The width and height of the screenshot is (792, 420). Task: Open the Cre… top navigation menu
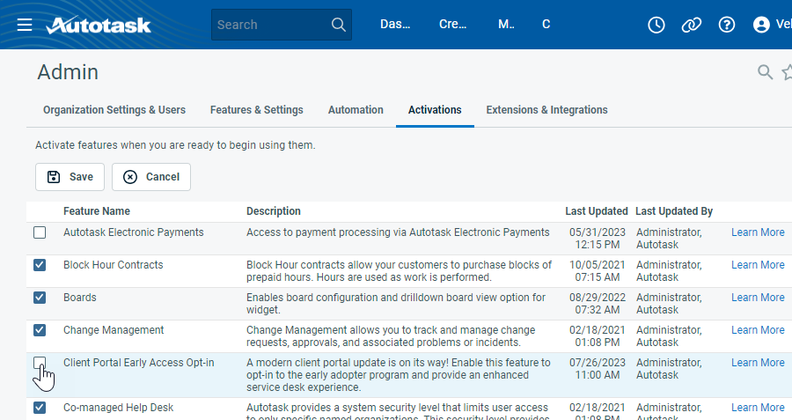point(452,25)
